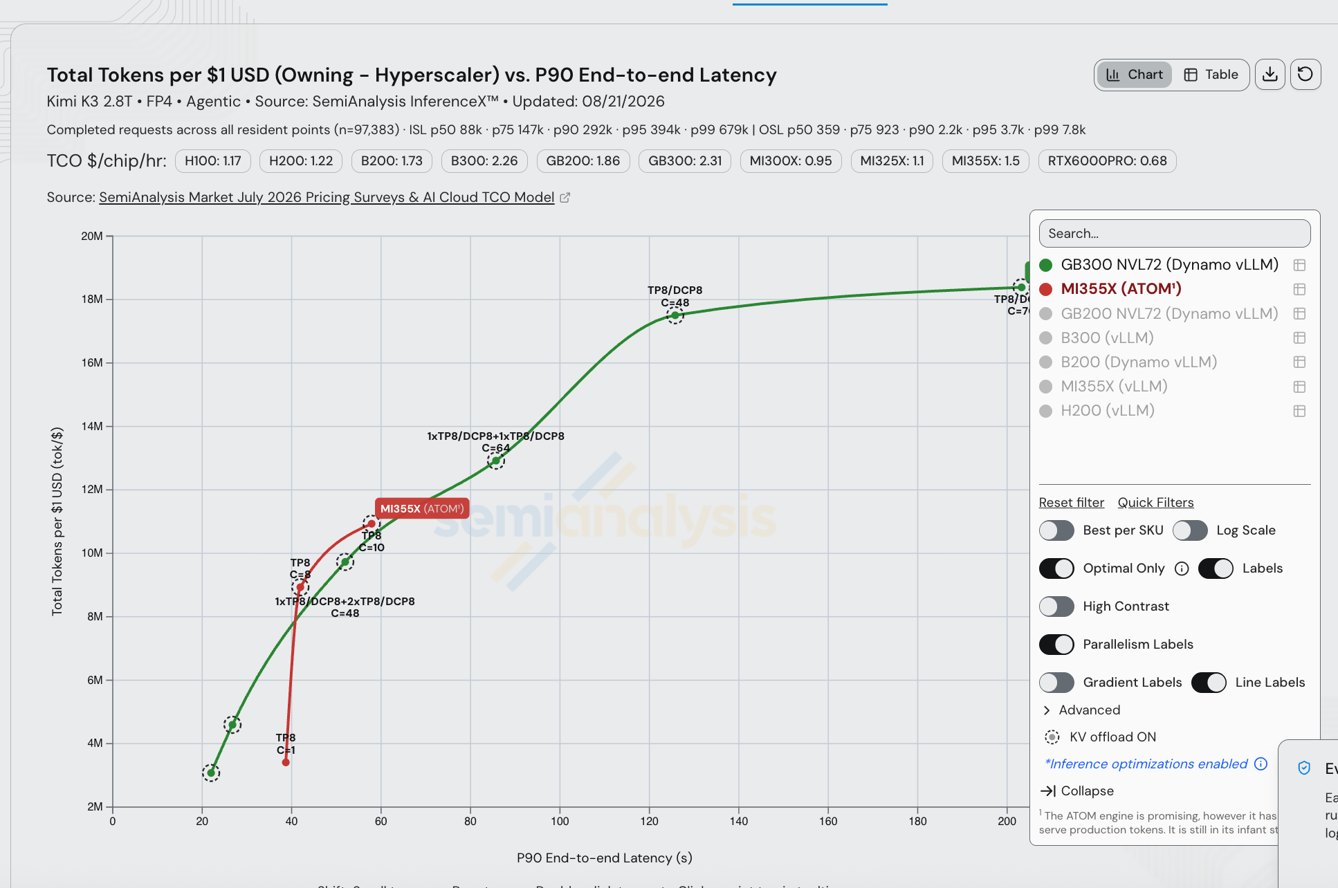Click the H200: 1.22 TCO chip
The height and width of the screenshot is (888, 1338).
tap(301, 161)
